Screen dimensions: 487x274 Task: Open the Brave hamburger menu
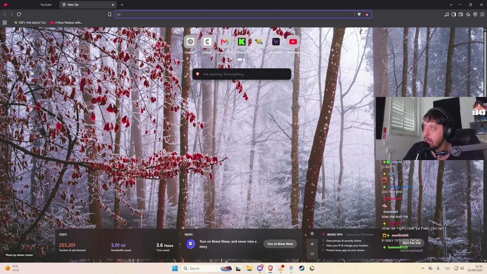click(x=482, y=14)
